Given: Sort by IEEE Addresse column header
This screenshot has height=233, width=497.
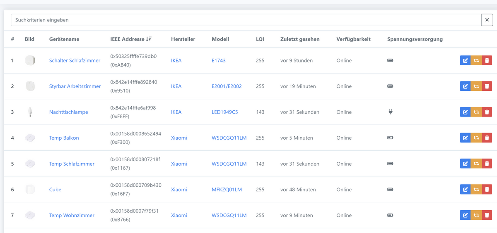Looking at the screenshot, I should click(x=131, y=39).
